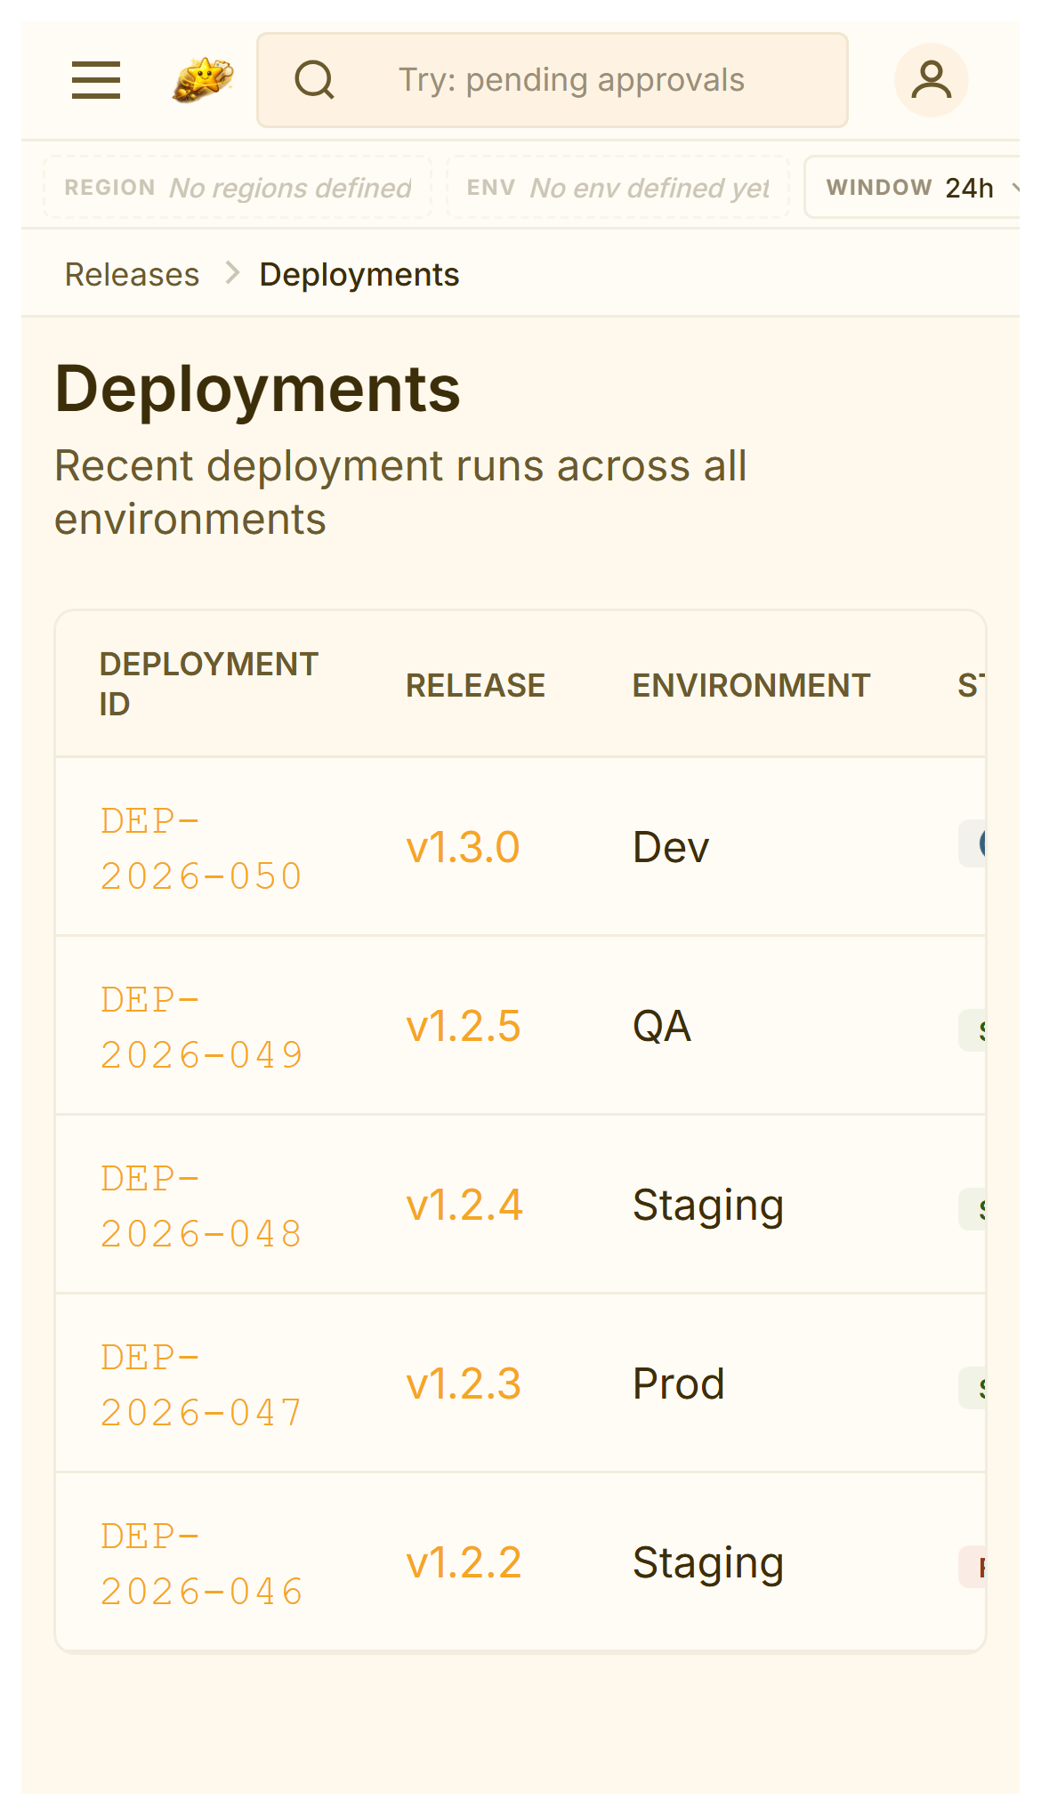Image resolution: width=1041 pixels, height=1815 pixels.
Task: Open release v1.2.5 link
Action: coord(463,1027)
